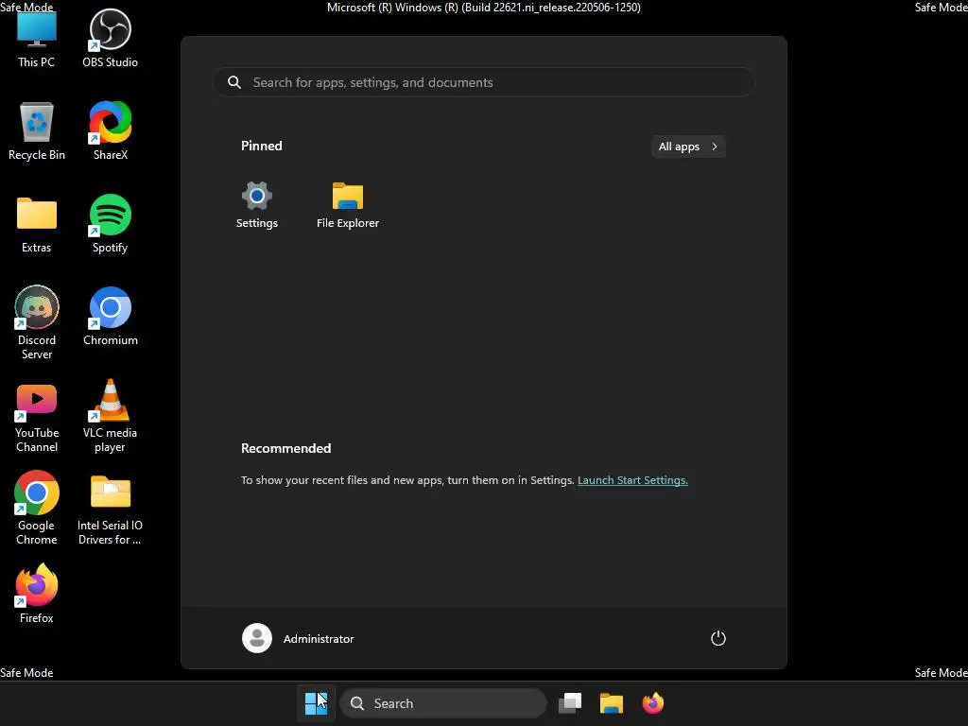Click the Administrator user avatar
968x726 pixels.
pyautogui.click(x=257, y=638)
